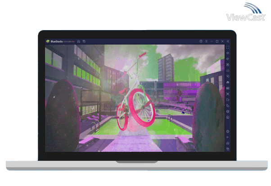
Task: Enter full screen mode from sidebar
Action: coord(228,47)
